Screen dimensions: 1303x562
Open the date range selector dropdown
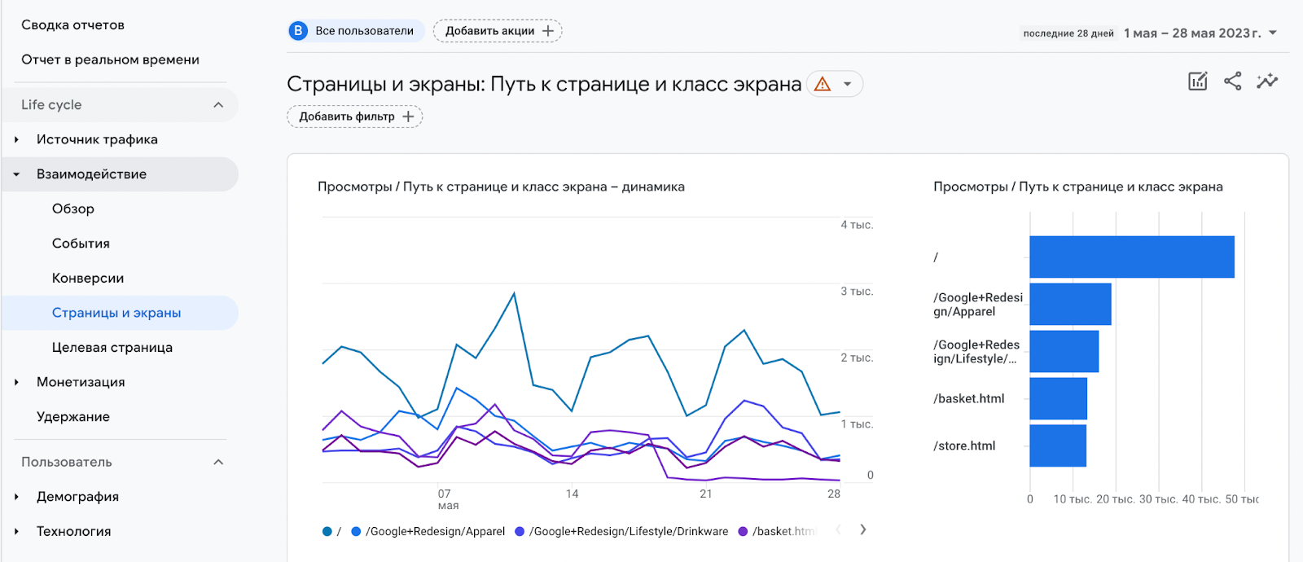click(x=1273, y=33)
